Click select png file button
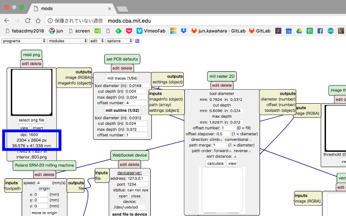The width and height of the screenshot is (346, 216). pyautogui.click(x=31, y=120)
